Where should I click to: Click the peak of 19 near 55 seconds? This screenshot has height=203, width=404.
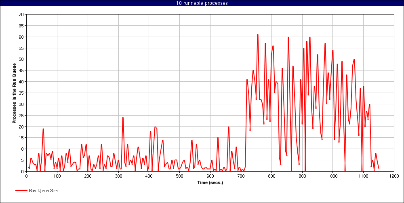43,129
